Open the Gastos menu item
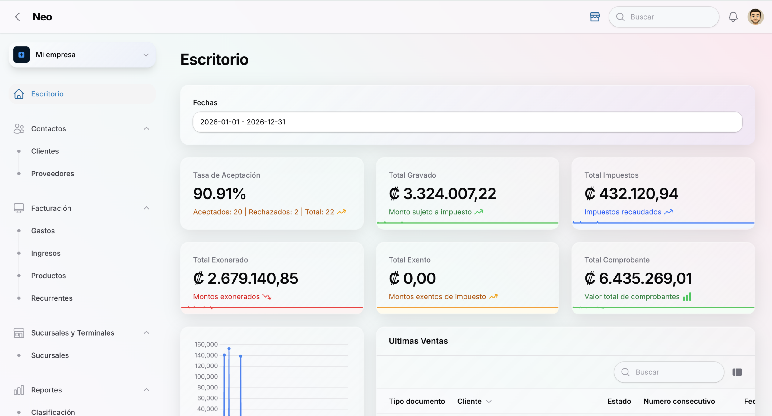This screenshot has height=416, width=772. [43, 231]
